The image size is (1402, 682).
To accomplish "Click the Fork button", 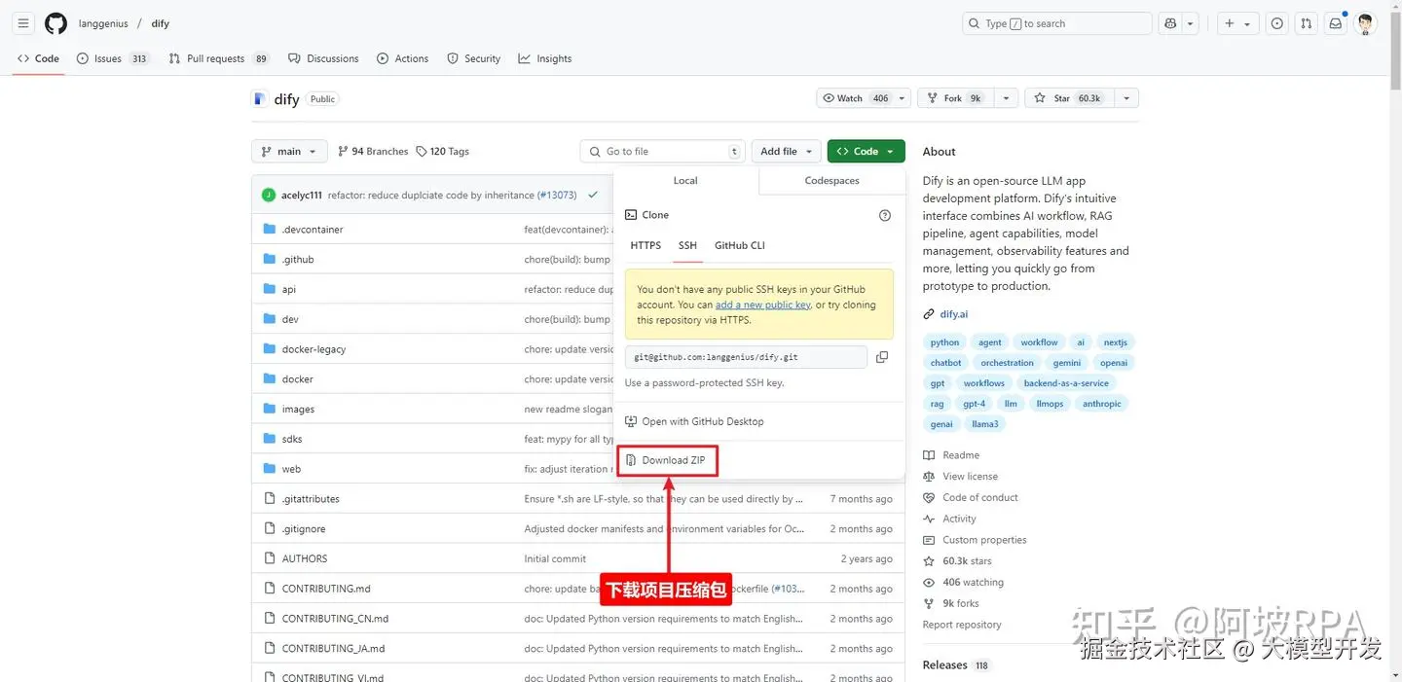I will 956,98.
